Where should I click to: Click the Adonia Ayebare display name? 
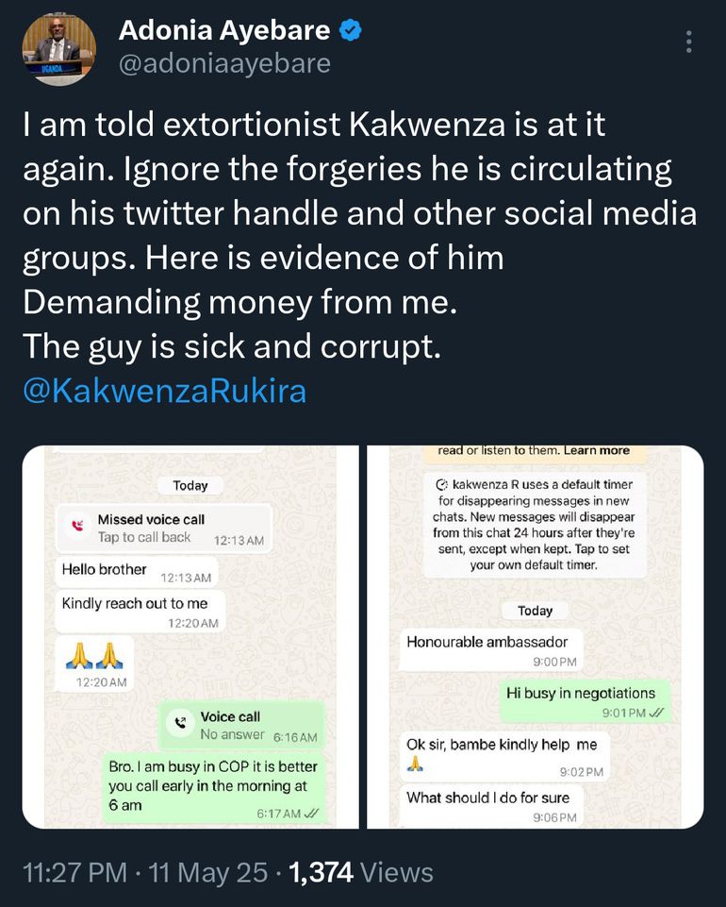pos(224,30)
